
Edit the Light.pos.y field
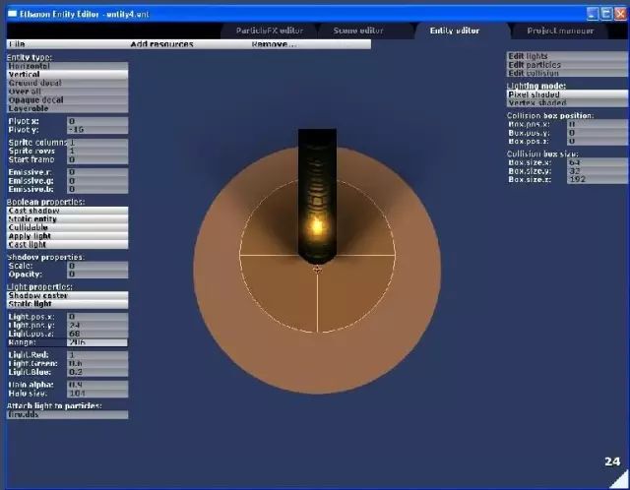click(x=97, y=325)
